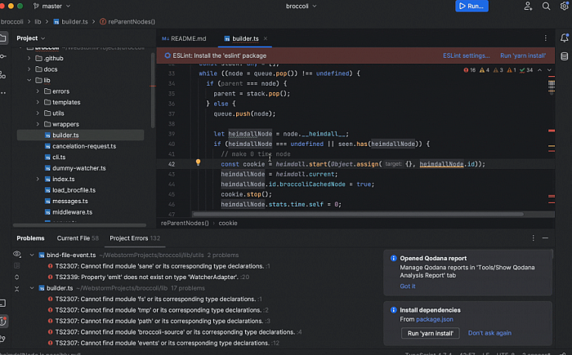Collapse builder.ts problems group
Image resolution: width=572 pixels, height=355 pixels.
(32, 288)
